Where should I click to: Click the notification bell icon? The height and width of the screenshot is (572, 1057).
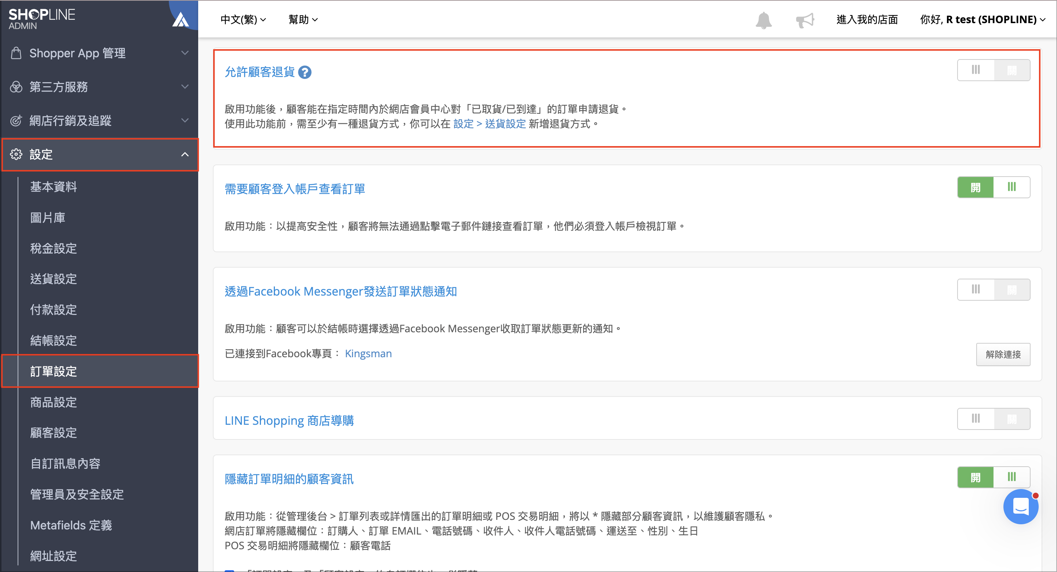[764, 20]
